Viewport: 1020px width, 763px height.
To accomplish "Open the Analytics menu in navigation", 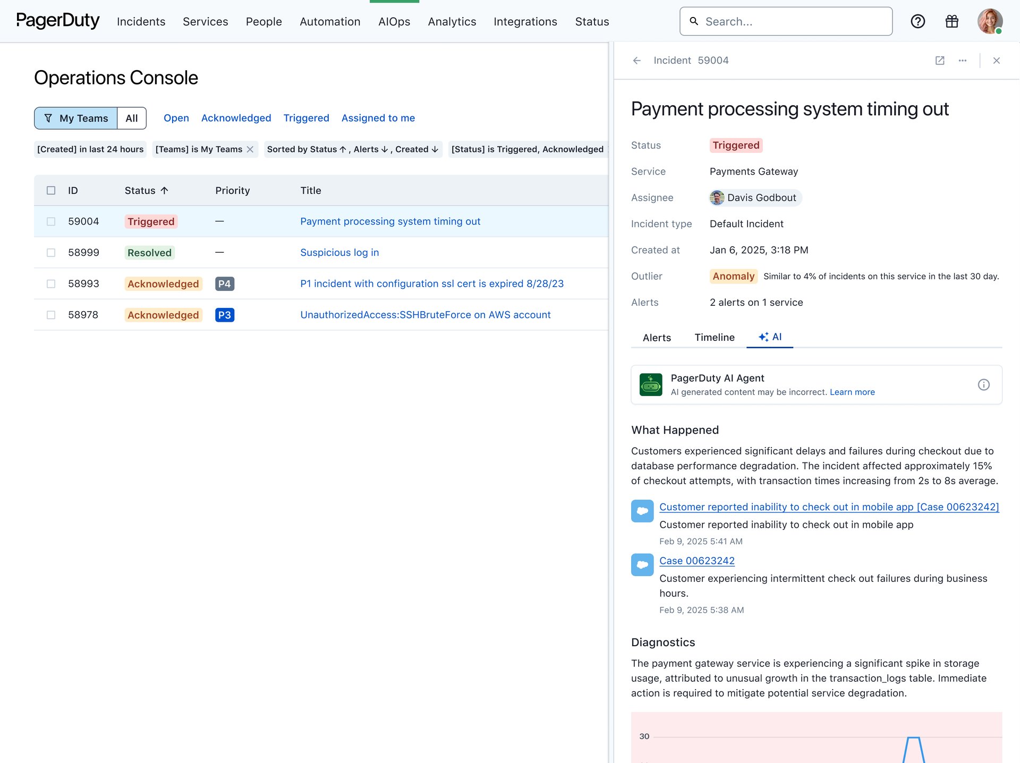I will (x=452, y=21).
